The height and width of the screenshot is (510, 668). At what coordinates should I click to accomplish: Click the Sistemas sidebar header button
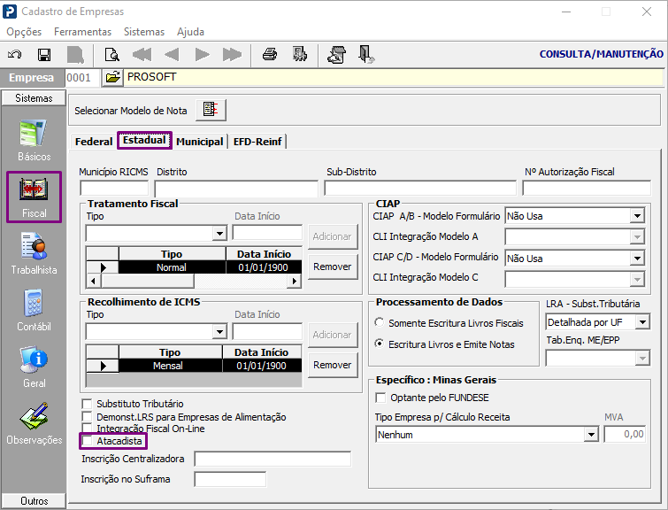click(x=34, y=98)
